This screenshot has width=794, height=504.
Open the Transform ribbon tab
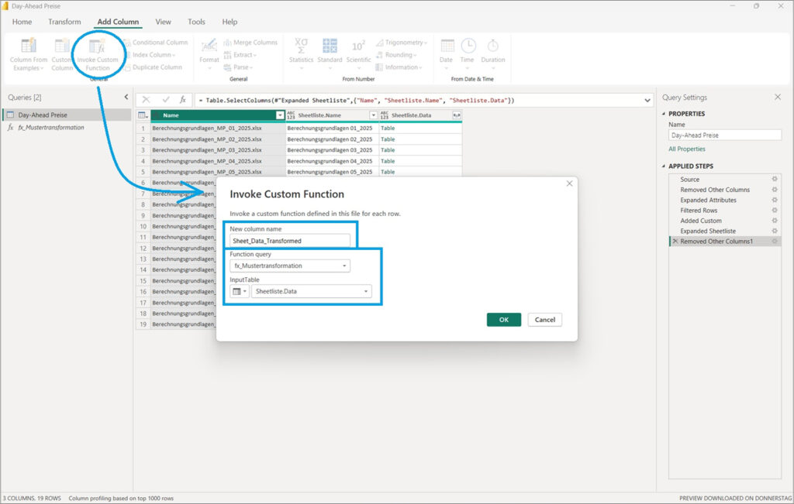(x=64, y=22)
